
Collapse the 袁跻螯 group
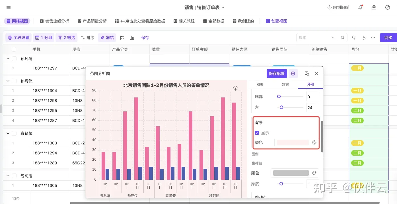coord(8,133)
